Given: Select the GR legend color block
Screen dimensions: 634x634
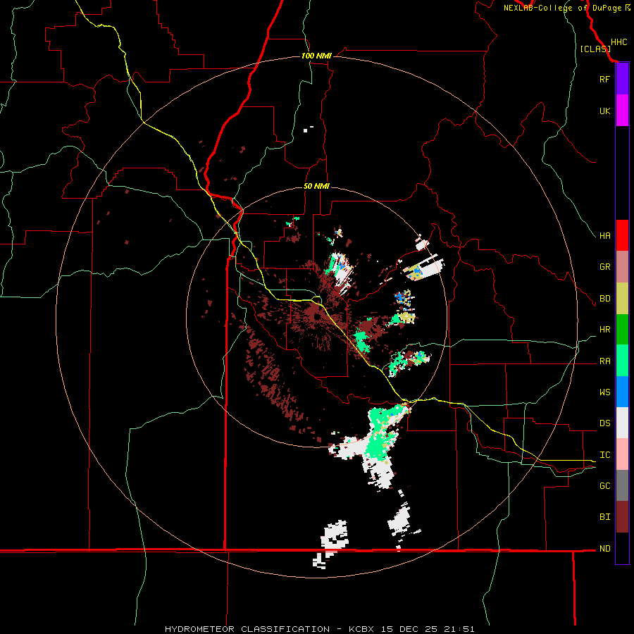Looking at the screenshot, I should (622, 267).
